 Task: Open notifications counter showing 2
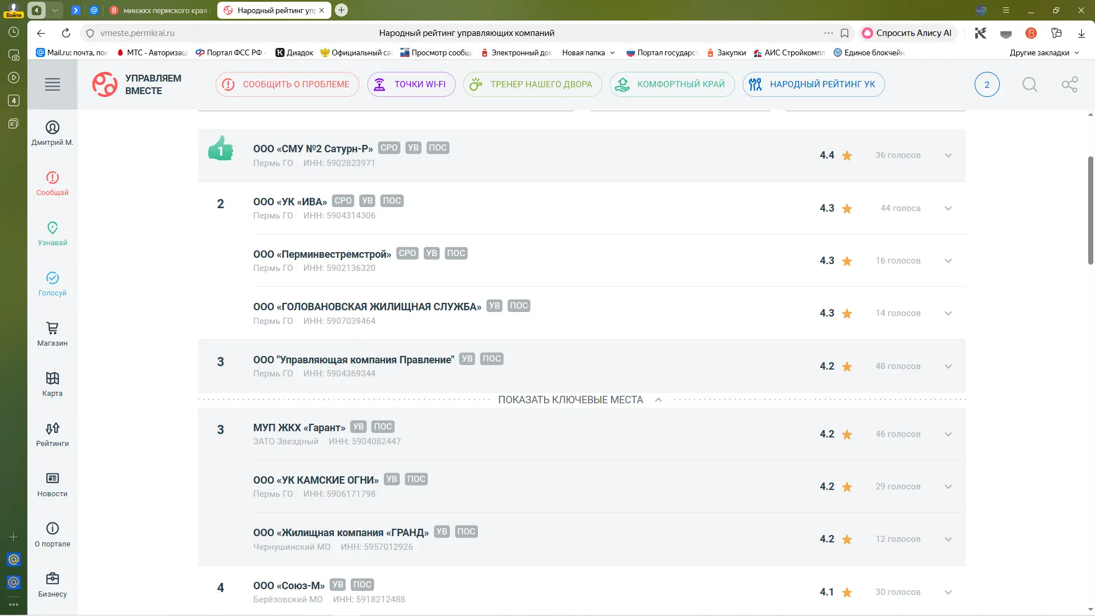tap(987, 84)
